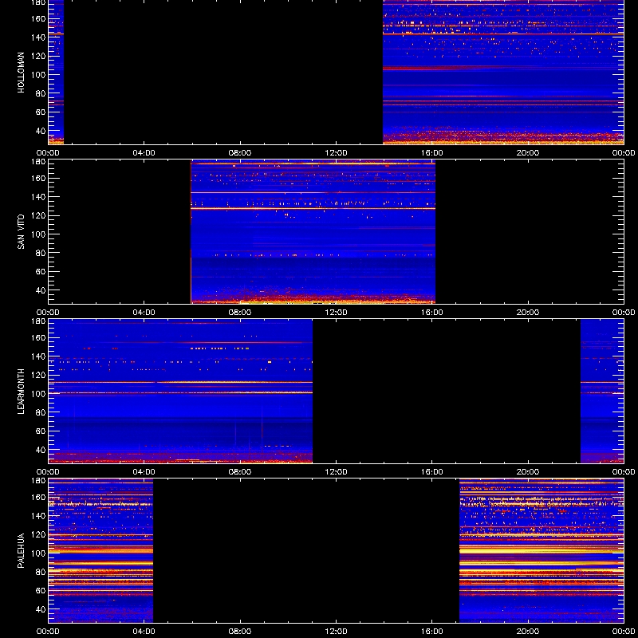Pick 16:00 time label under San Vito plot
The width and height of the screenshot is (638, 638).
point(432,313)
